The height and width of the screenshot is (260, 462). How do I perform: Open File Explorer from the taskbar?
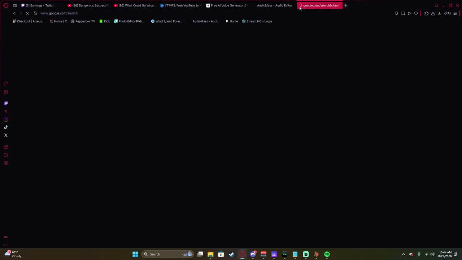point(210,254)
